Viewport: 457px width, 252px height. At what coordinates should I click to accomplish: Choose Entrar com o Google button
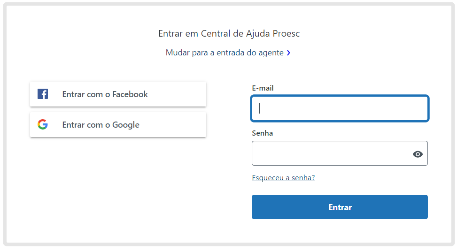coord(118,124)
